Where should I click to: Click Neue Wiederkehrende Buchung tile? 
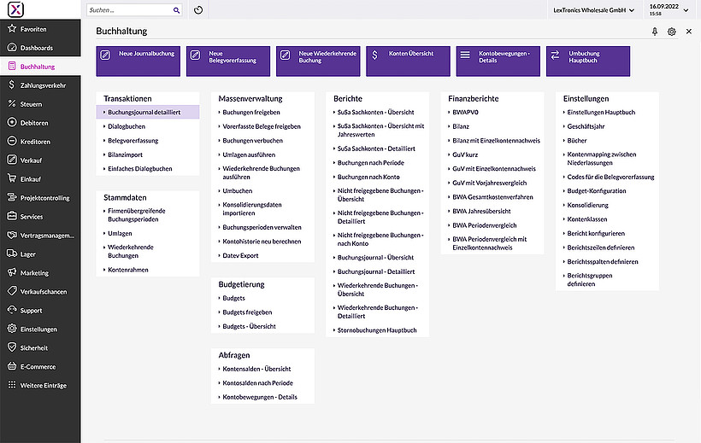318,61
